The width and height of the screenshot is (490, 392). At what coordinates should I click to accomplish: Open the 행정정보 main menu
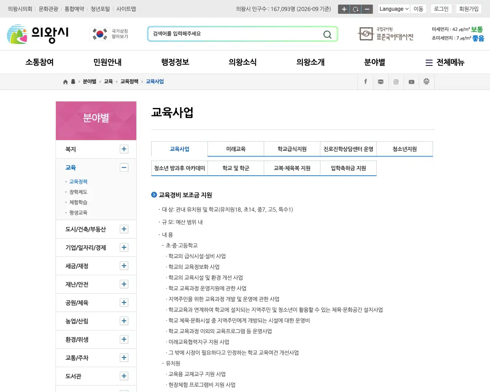[x=175, y=62]
